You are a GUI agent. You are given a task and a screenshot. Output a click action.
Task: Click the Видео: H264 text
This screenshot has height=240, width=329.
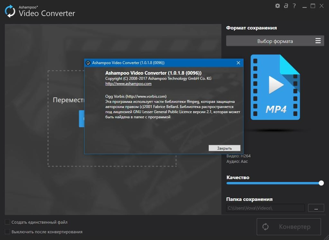[x=238, y=156]
